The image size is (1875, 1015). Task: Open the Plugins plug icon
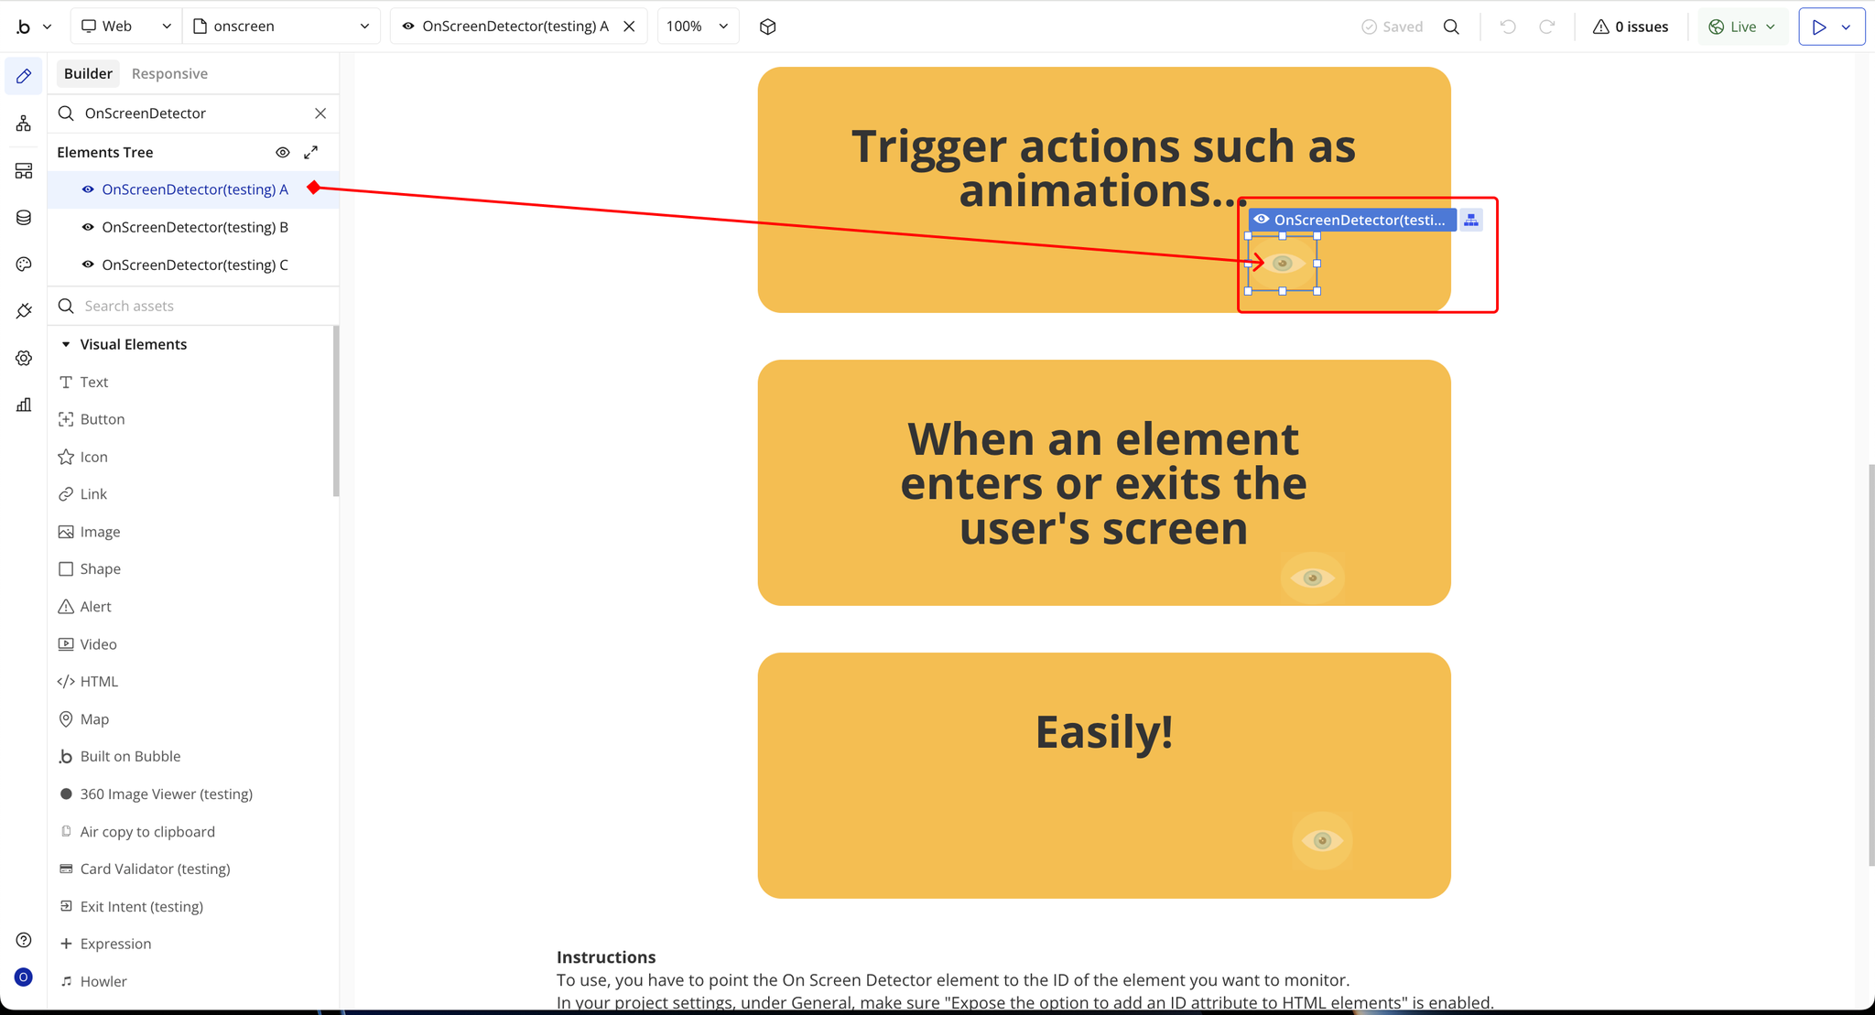[24, 311]
